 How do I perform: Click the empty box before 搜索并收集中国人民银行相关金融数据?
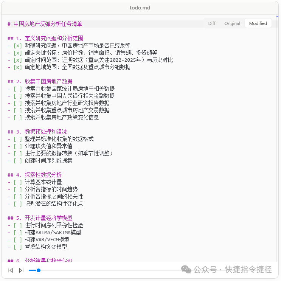17,96
